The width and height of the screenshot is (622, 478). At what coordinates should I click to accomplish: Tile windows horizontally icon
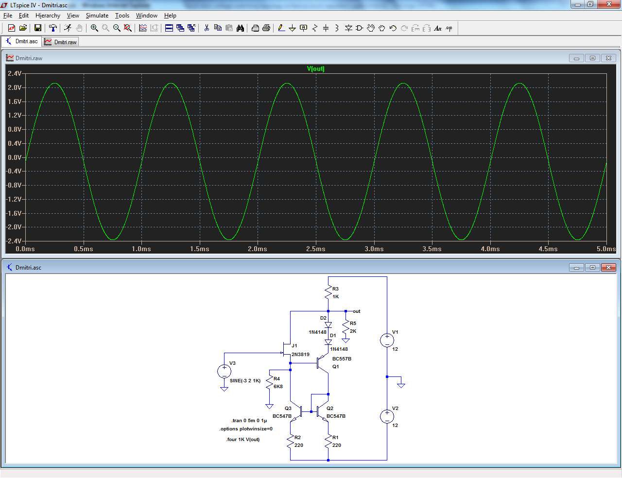point(169,28)
